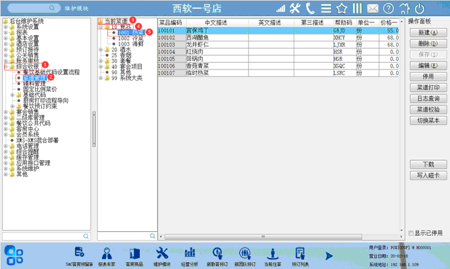Click the 菜谱打印 button
The image size is (450, 269).
click(x=428, y=88)
